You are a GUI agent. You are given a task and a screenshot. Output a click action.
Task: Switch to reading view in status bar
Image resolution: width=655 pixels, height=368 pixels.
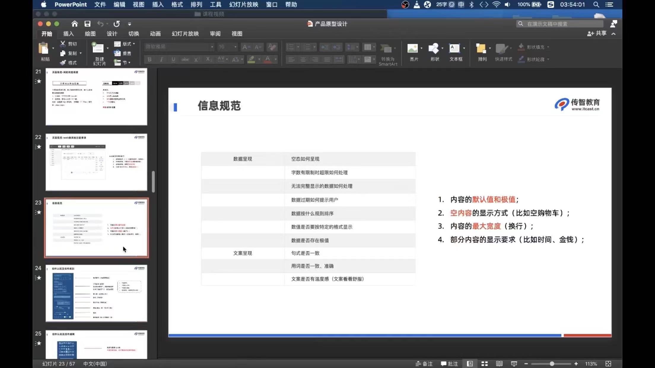499,364
